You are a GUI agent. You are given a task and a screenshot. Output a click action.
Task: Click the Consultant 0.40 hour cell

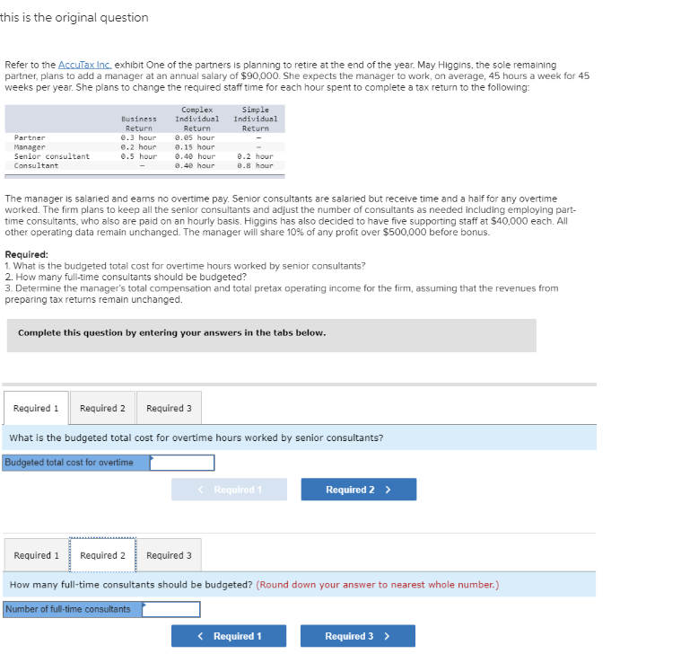[x=195, y=165]
